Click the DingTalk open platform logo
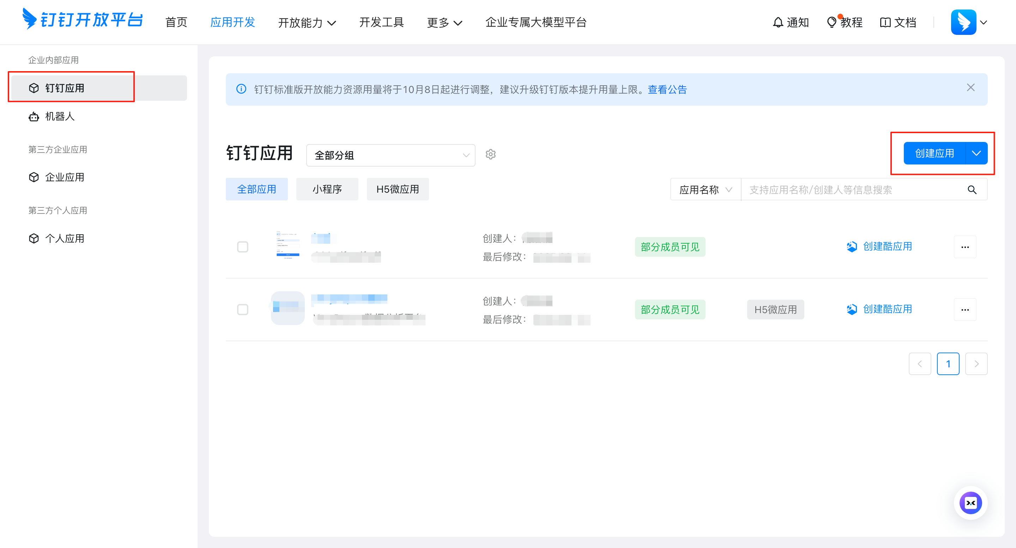The image size is (1016, 548). click(x=83, y=19)
